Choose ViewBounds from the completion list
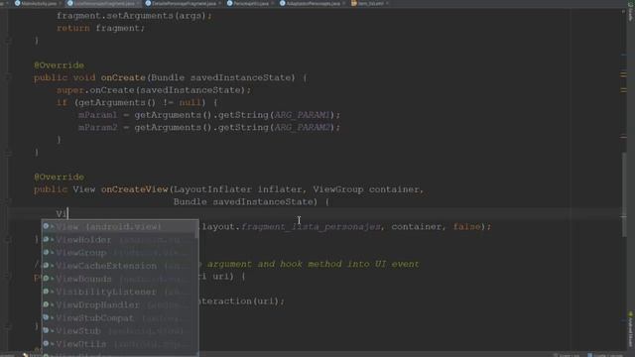The width and height of the screenshot is (635, 357). point(119,279)
